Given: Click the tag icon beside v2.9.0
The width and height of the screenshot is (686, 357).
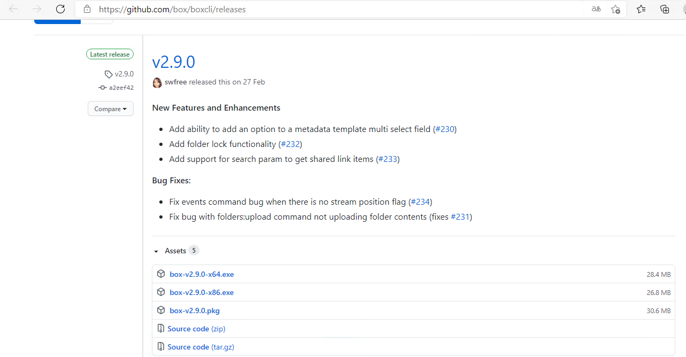Looking at the screenshot, I should coord(109,74).
